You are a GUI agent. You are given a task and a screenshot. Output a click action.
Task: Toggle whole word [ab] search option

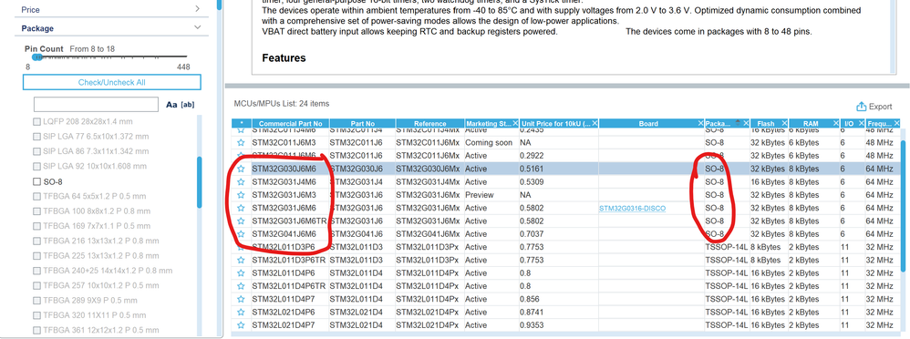point(188,105)
